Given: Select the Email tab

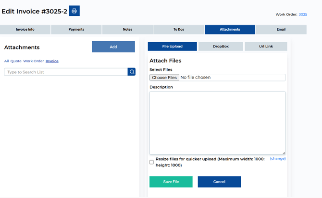Looking at the screenshot, I should click(281, 30).
